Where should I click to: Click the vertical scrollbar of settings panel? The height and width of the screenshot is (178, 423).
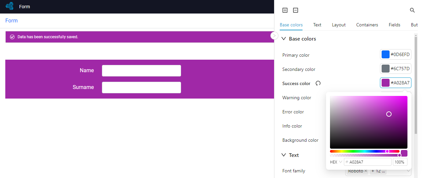pos(416,86)
